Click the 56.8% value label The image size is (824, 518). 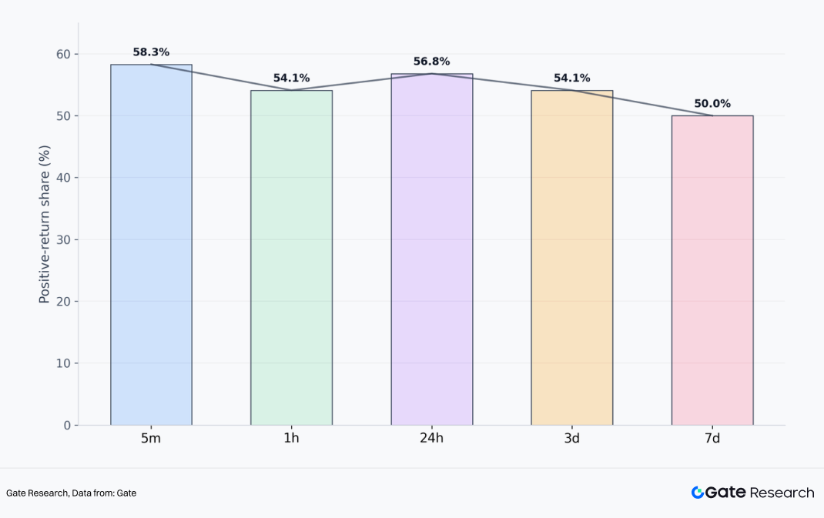(x=431, y=62)
